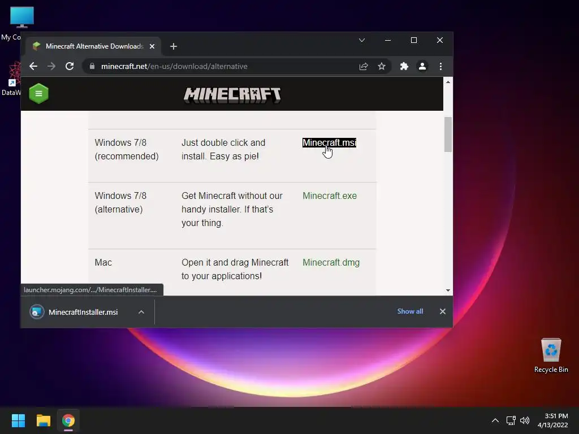Click 'Open it and drag Minecraft' text
Image resolution: width=579 pixels, height=434 pixels.
235,270
